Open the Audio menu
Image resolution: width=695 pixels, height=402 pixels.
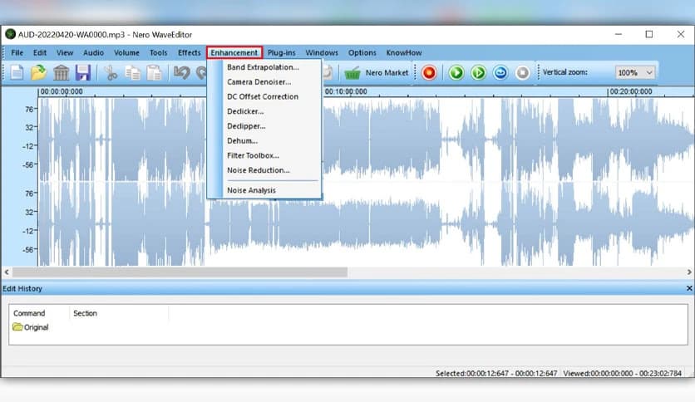coord(93,52)
